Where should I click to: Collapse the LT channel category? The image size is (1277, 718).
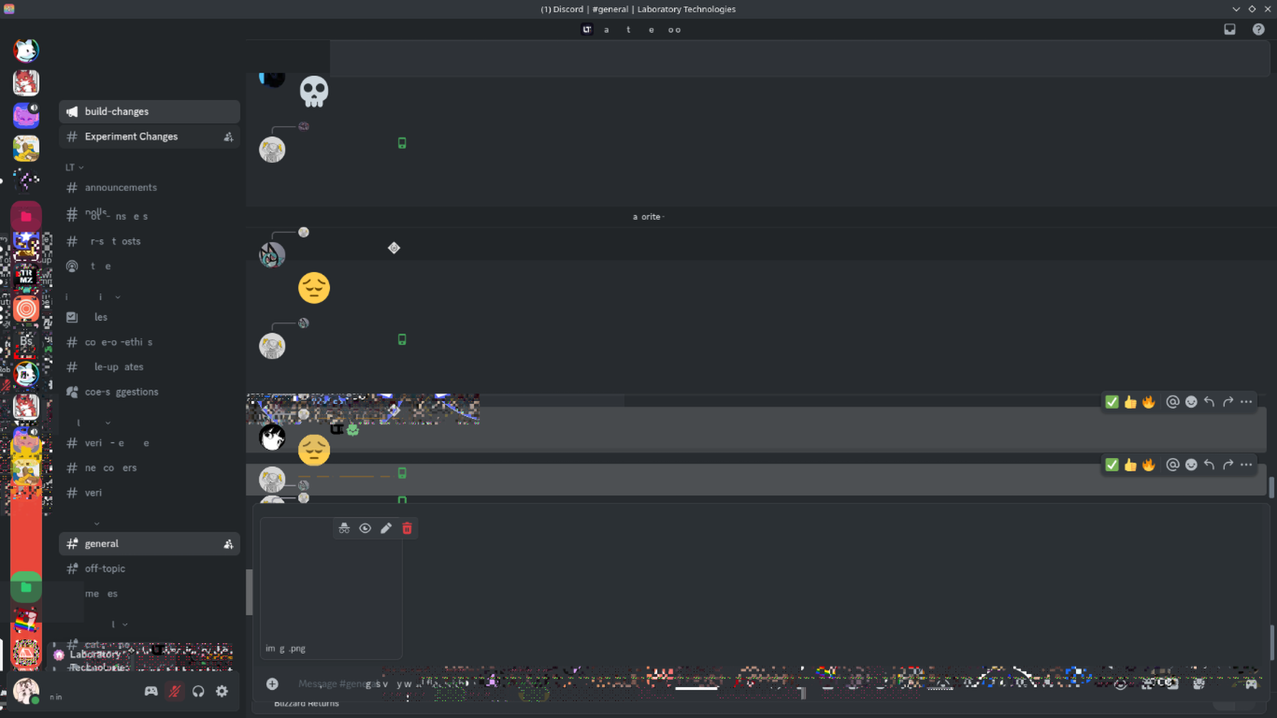[x=74, y=168]
